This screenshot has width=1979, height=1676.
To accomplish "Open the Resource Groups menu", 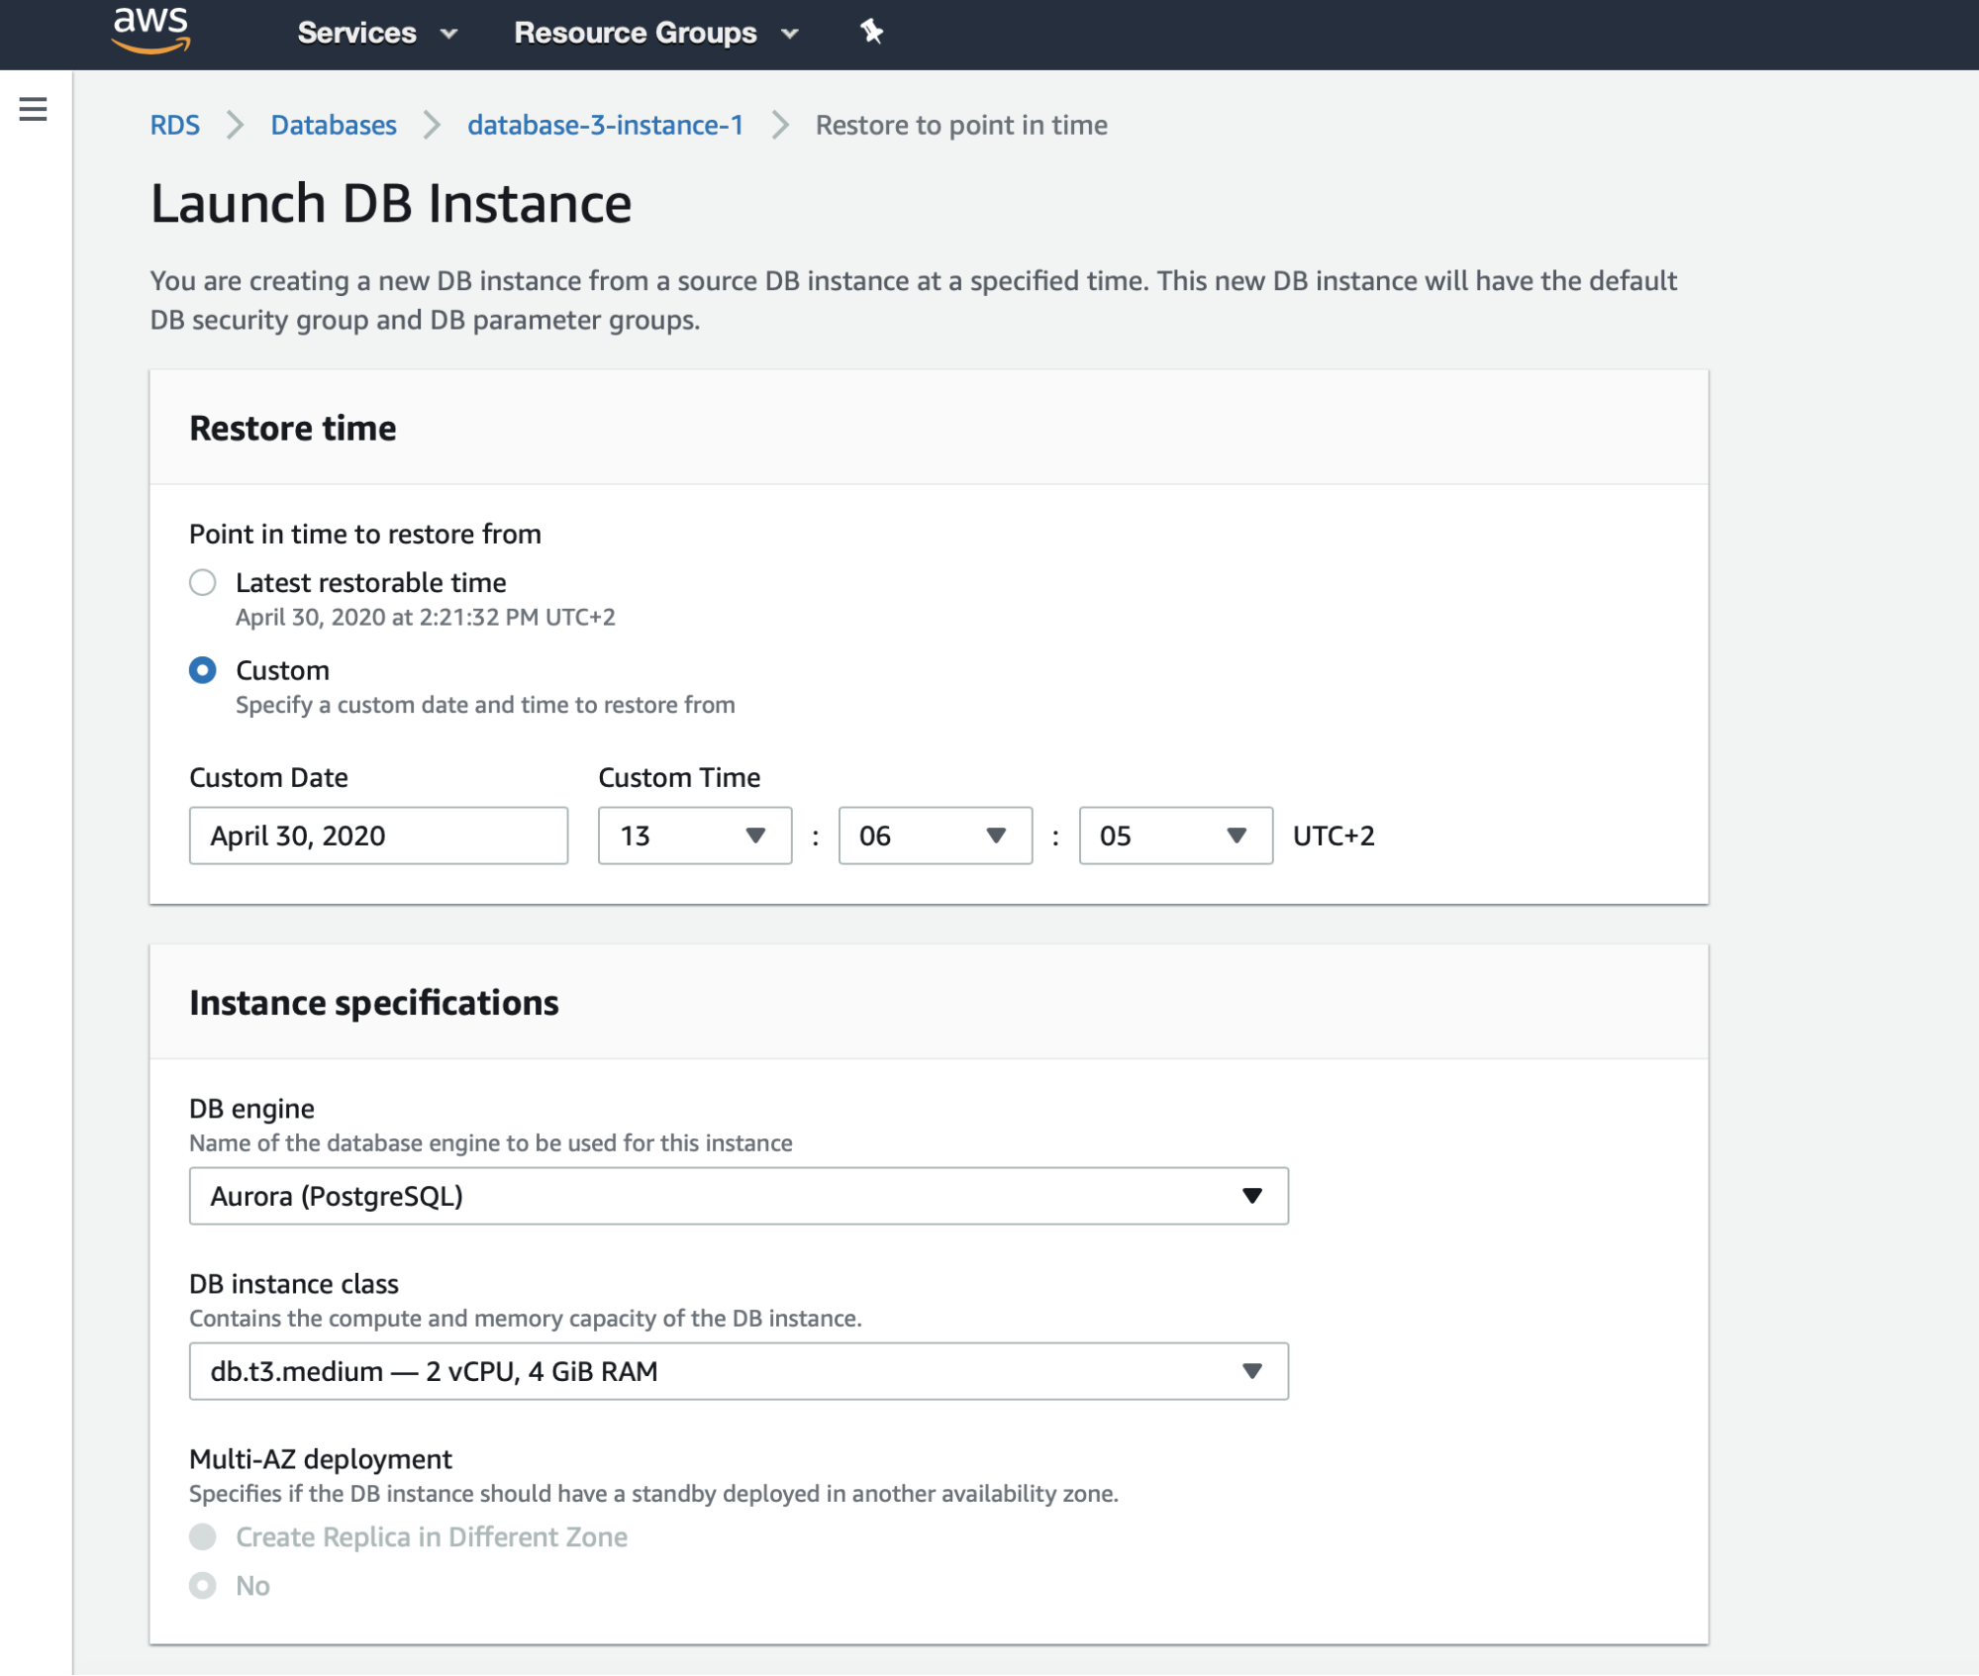I will (656, 33).
